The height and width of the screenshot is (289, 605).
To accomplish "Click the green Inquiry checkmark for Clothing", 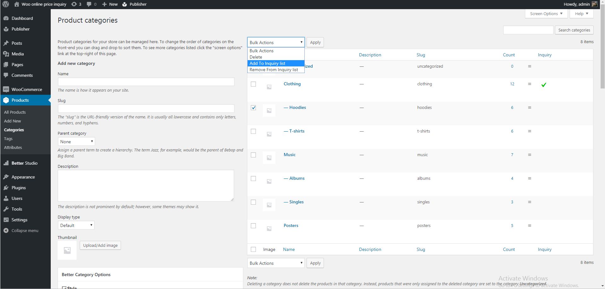I will (x=544, y=85).
